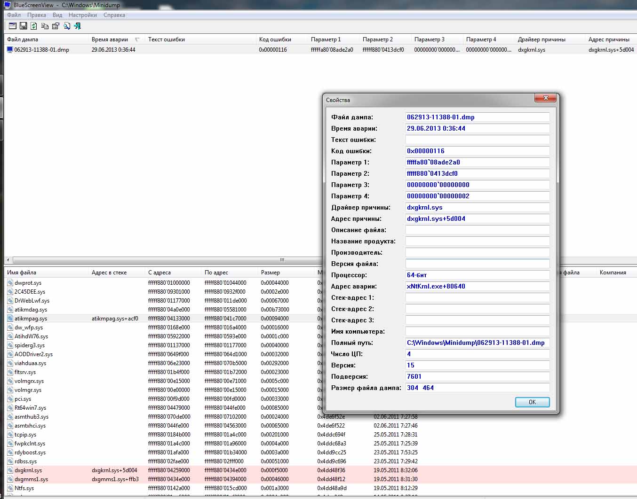The image size is (637, 499).
Task: Click the Адрес аварии field in dialog
Action: point(478,286)
